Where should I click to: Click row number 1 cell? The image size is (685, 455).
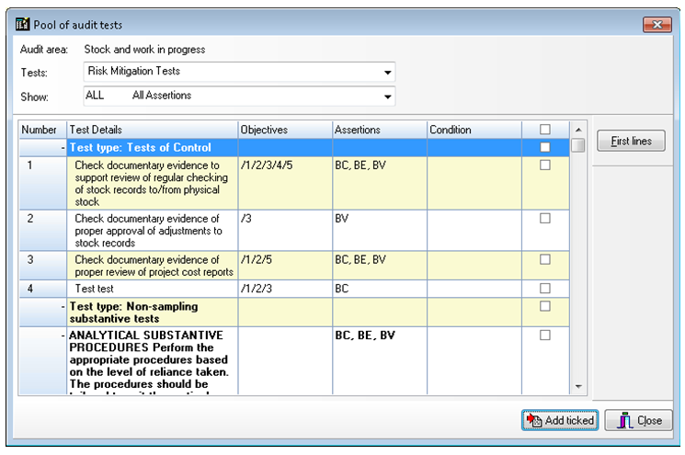(x=42, y=184)
